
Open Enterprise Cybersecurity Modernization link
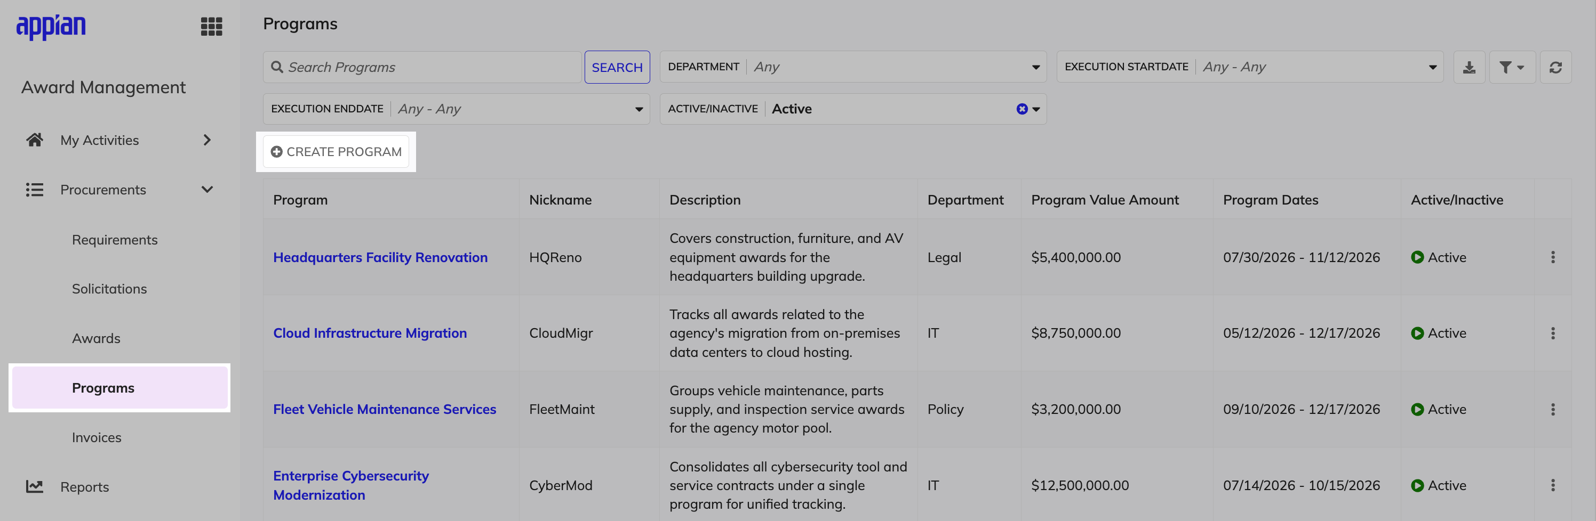(x=350, y=486)
